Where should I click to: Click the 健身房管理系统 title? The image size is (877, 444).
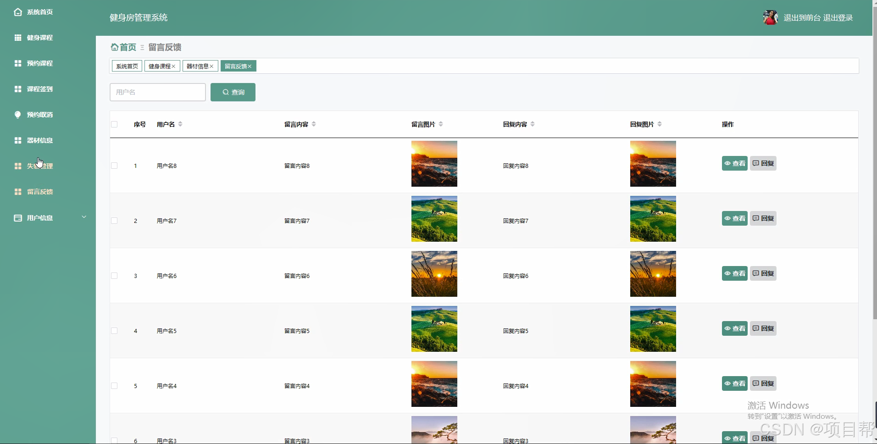(139, 17)
